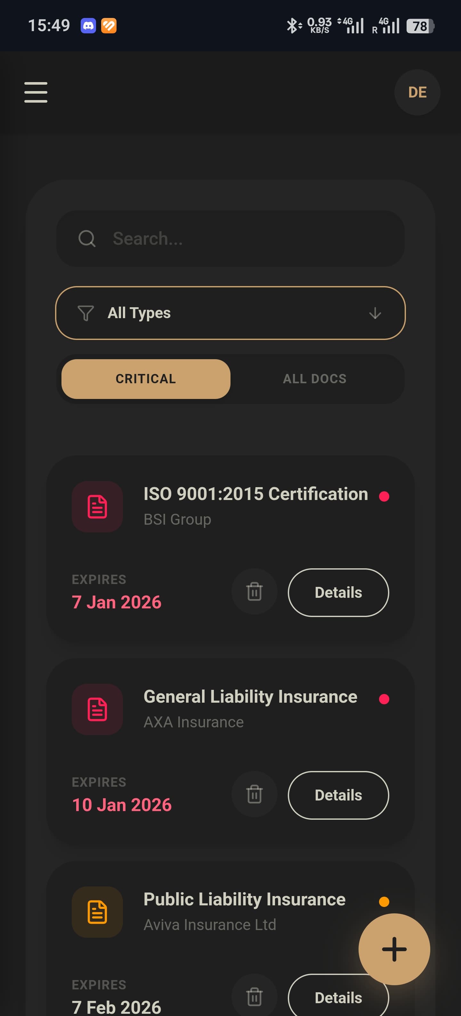461x1016 pixels.
Task: Open the hamburger navigation menu
Action: pyautogui.click(x=36, y=92)
